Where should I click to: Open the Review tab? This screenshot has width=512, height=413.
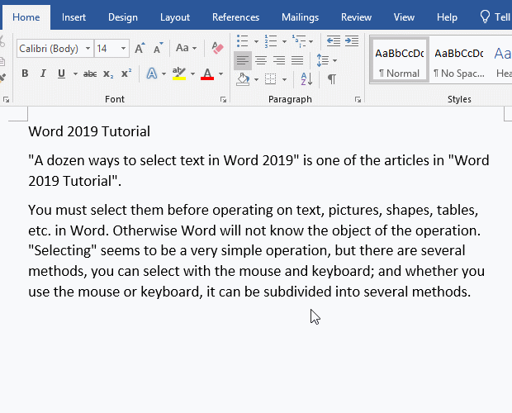[x=356, y=17]
